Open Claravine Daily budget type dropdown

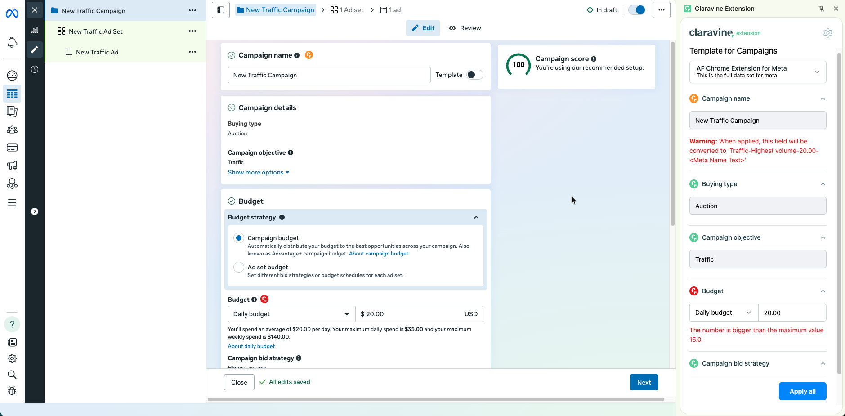point(724,313)
